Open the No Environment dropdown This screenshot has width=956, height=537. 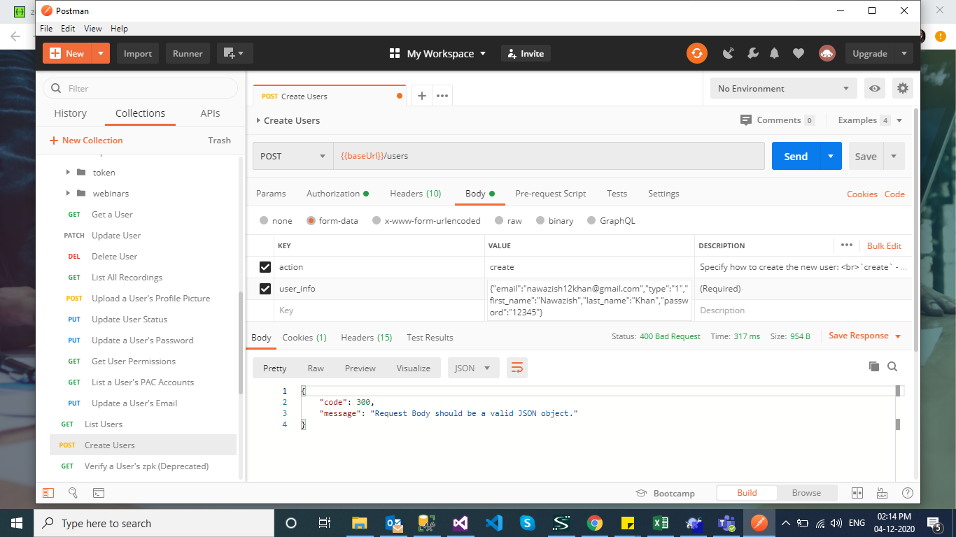pyautogui.click(x=784, y=89)
